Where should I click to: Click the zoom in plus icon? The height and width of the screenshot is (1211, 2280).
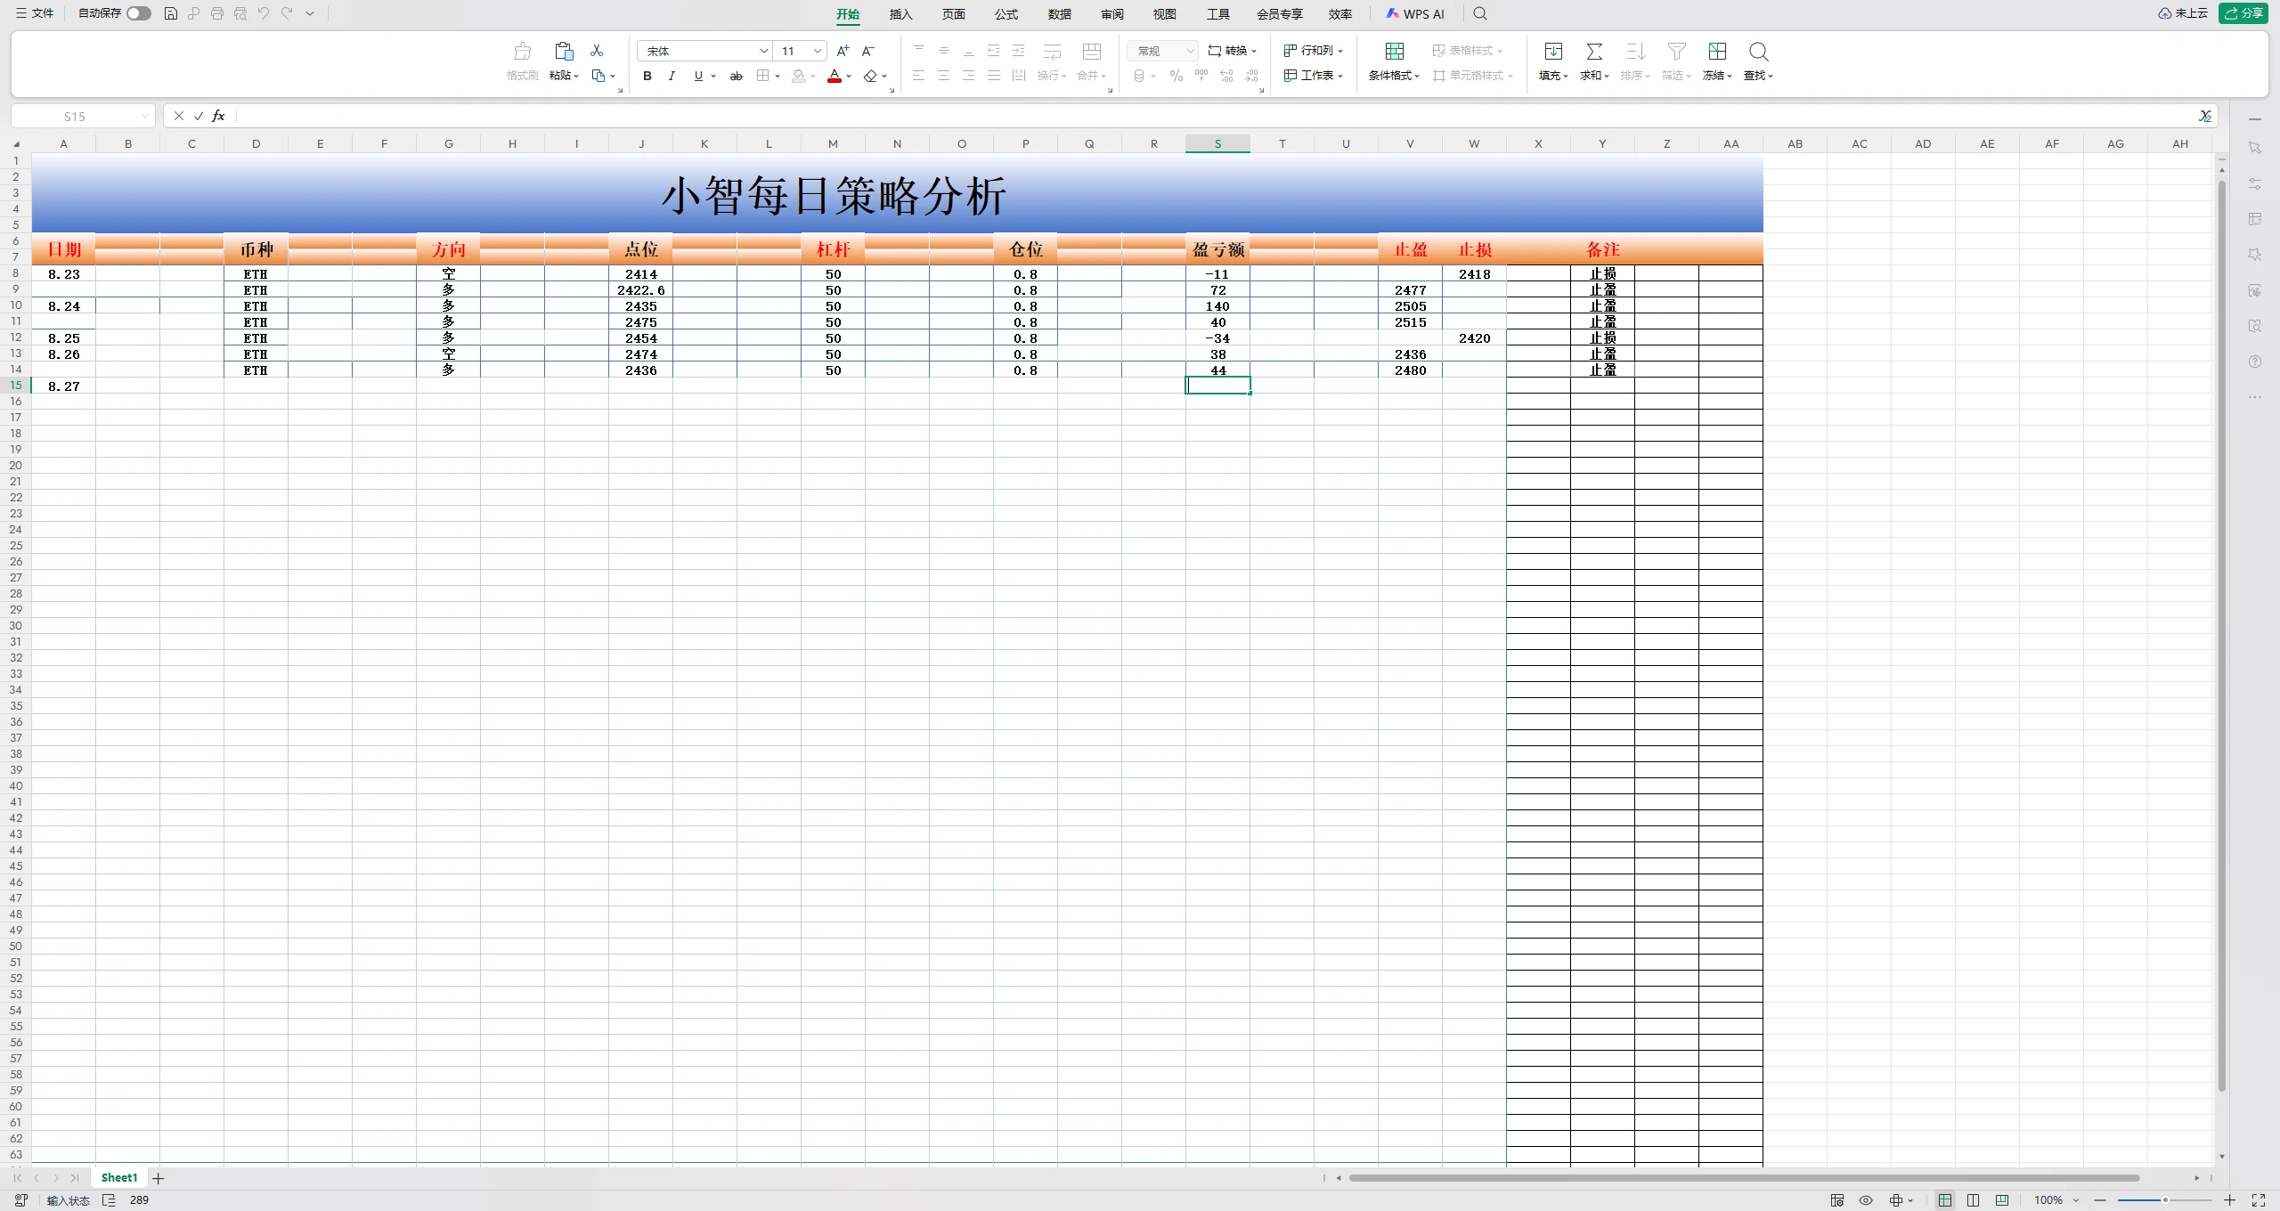[2230, 1200]
